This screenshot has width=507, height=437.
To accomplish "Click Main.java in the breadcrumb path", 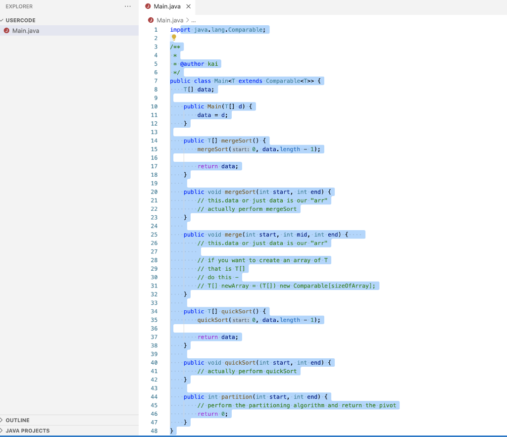I will 170,20.
